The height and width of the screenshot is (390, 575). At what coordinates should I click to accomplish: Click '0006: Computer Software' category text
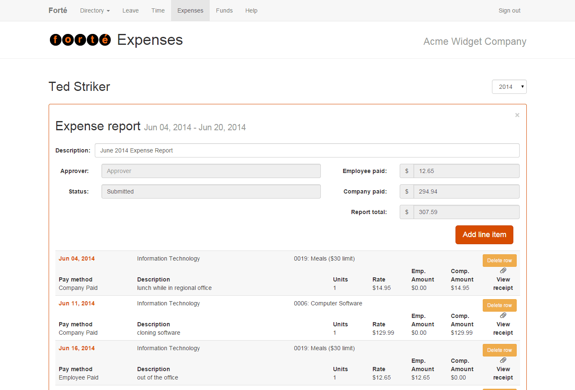click(328, 303)
